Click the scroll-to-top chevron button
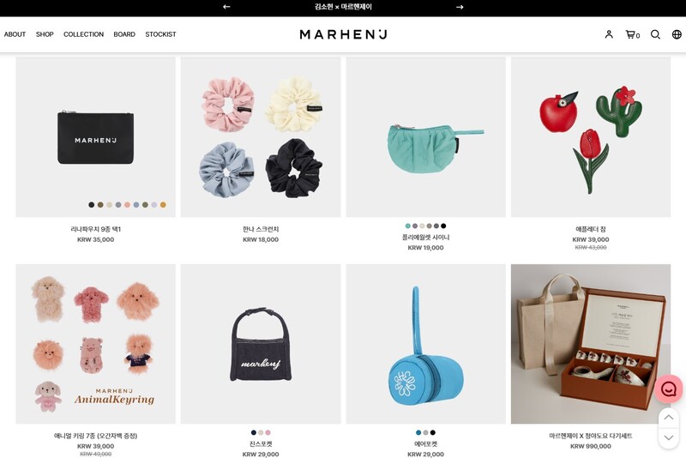The height and width of the screenshot is (458, 686). 669,418
